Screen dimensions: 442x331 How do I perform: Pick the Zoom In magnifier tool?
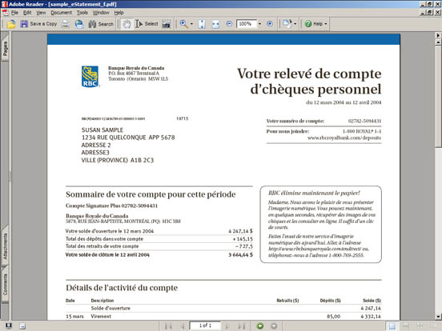[184, 24]
